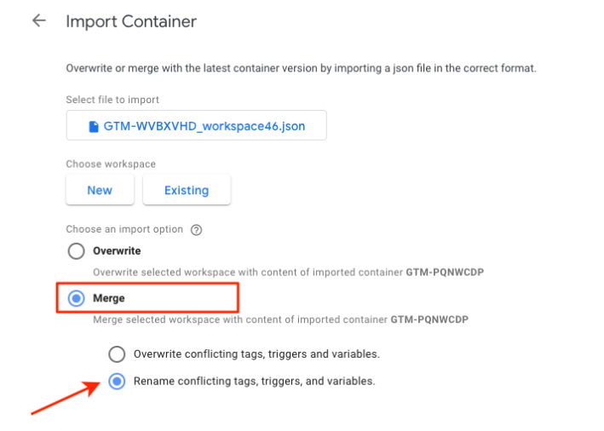
Task: Choose the Rename conflicting tags radio button
Action: (x=118, y=382)
